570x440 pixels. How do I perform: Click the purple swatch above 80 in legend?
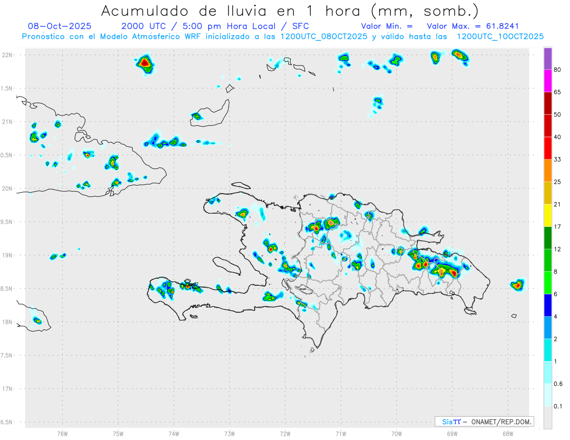[x=548, y=59]
